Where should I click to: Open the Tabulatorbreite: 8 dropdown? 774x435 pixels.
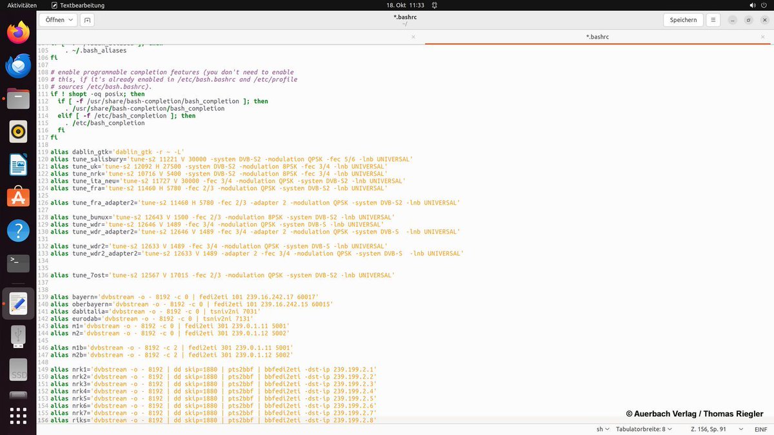click(x=643, y=429)
